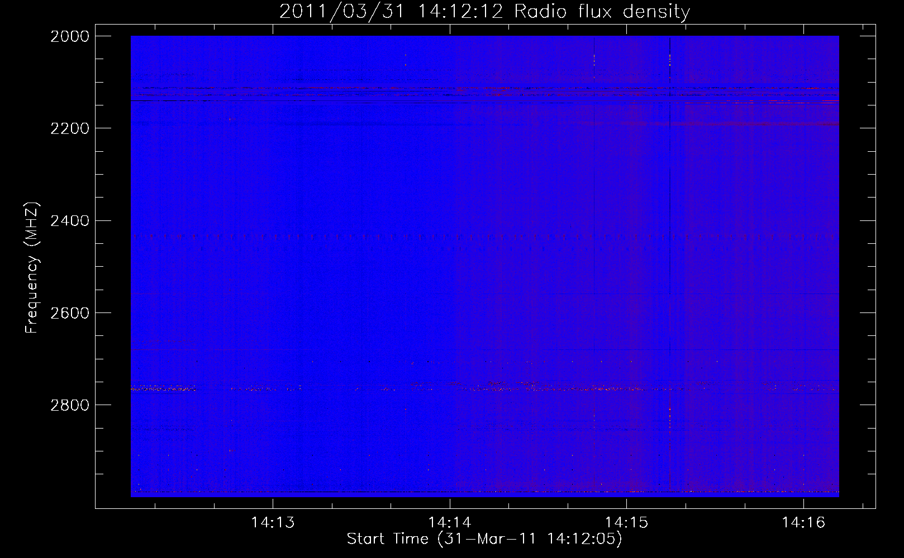Click the 14:13 time tick label
904x558 pixels.
(x=273, y=523)
